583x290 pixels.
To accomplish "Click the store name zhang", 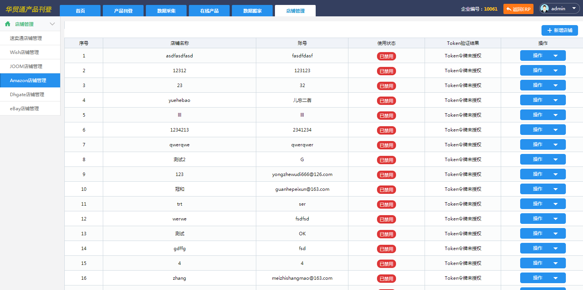I will (x=179, y=278).
